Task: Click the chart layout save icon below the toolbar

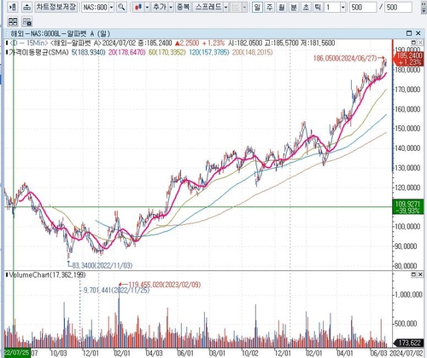Action: (27, 21)
